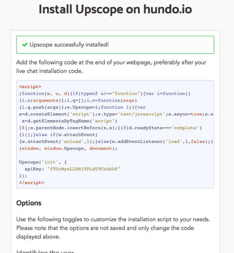Click the 'Upscope successfully installed!' banner text
234x253 pixels.
[x=69, y=45]
